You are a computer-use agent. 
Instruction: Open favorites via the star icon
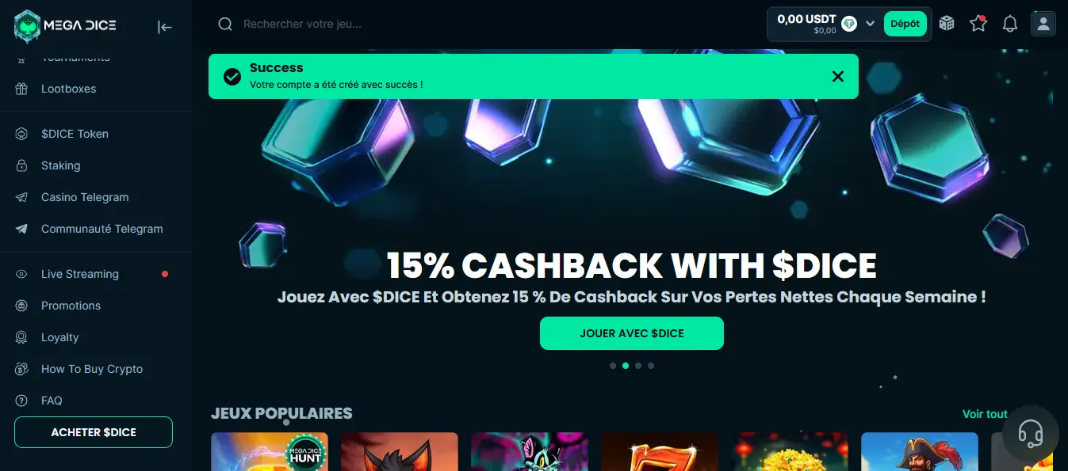(x=978, y=24)
